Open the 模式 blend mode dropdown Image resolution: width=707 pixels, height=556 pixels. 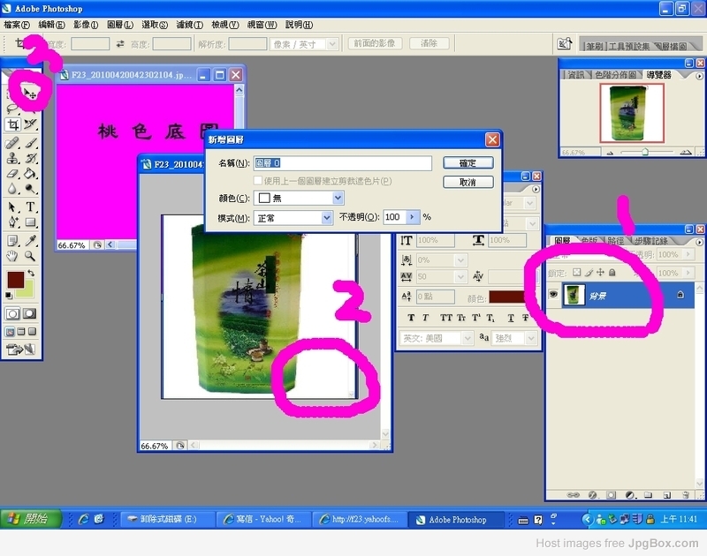[327, 217]
